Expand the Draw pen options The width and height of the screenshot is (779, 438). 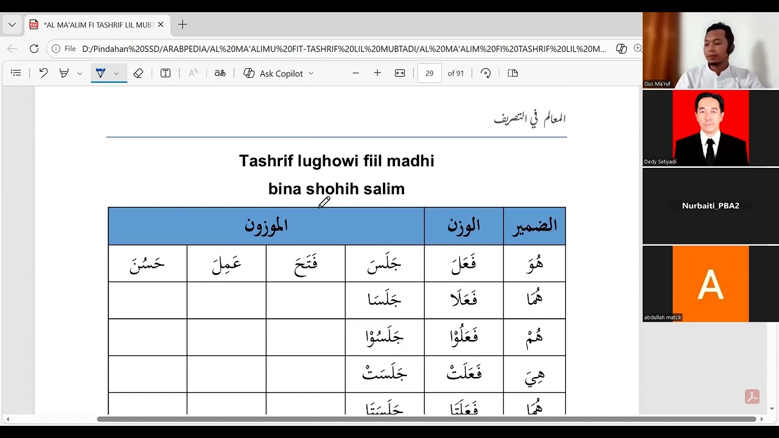tap(116, 73)
